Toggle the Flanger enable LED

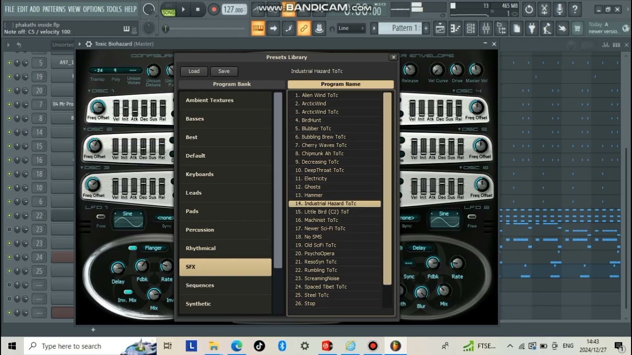tap(132, 248)
